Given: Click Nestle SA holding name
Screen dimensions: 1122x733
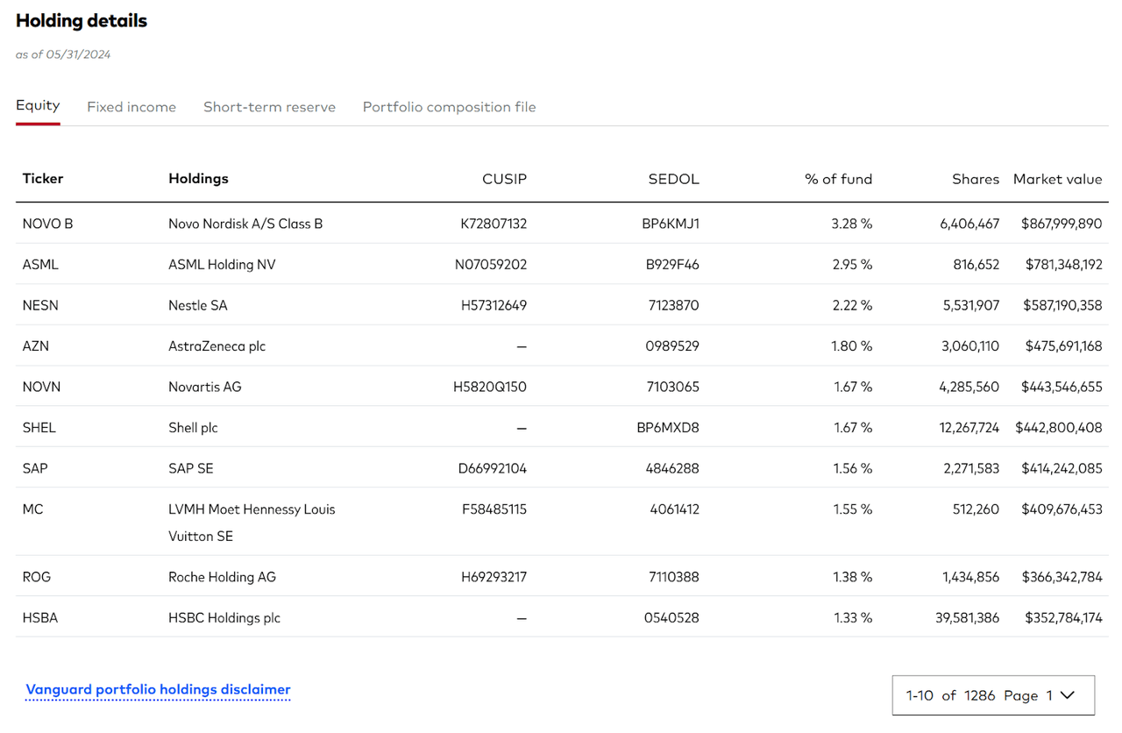Looking at the screenshot, I should coord(198,305).
